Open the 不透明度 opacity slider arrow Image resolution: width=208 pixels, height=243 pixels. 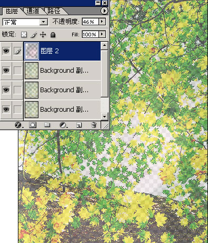tap(102, 22)
